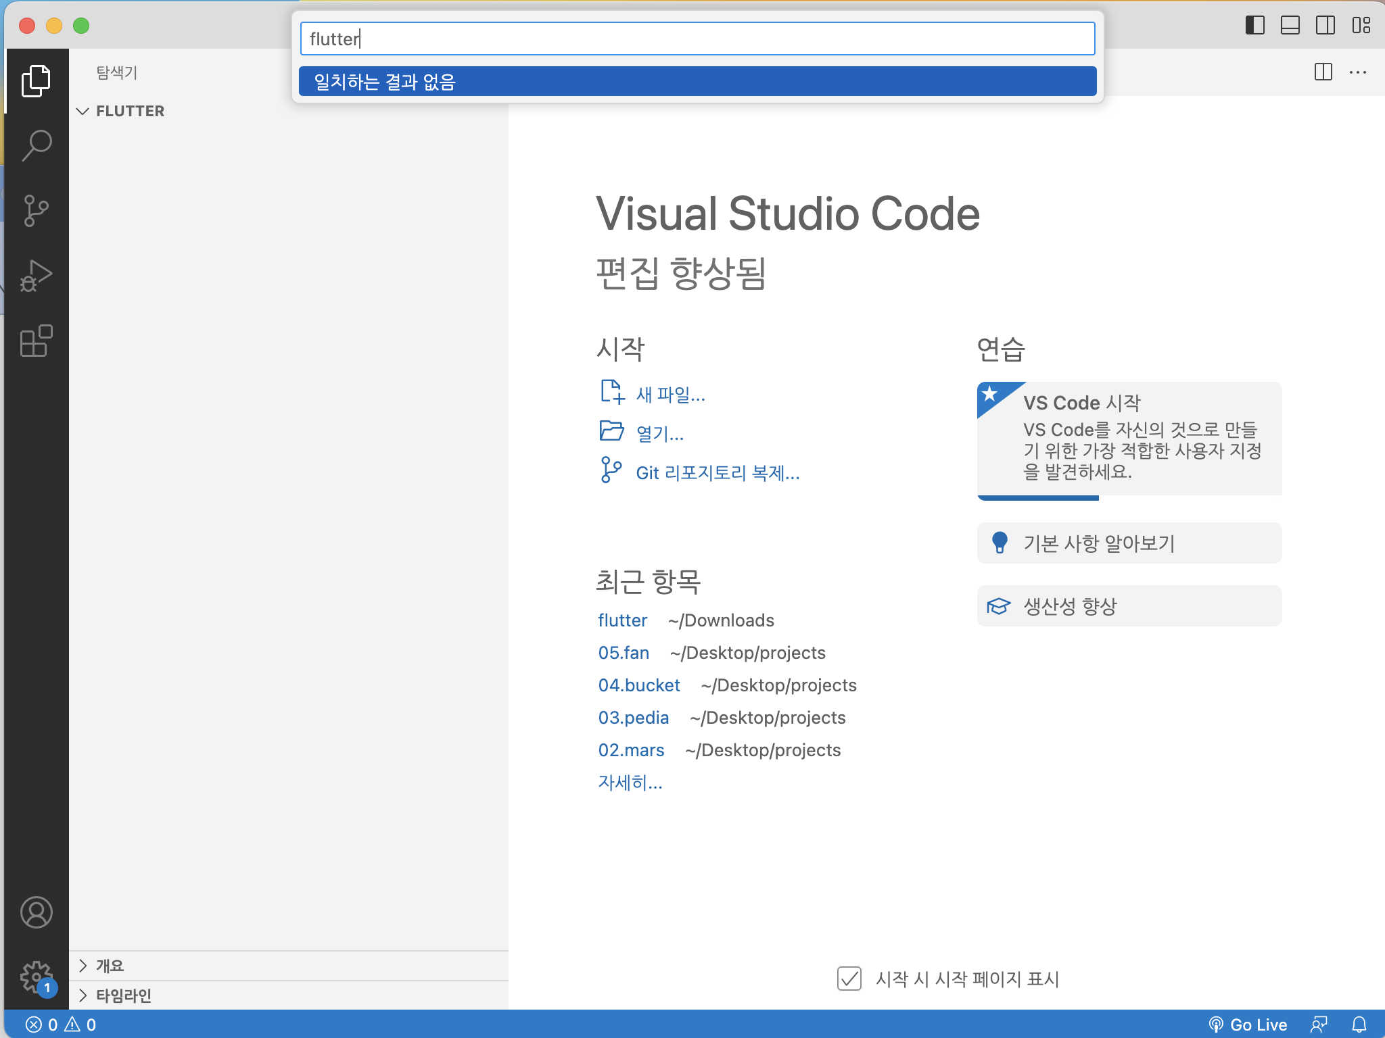Viewport: 1385px width, 1038px height.
Task: Open Run and Debug view icon
Action: click(x=37, y=276)
